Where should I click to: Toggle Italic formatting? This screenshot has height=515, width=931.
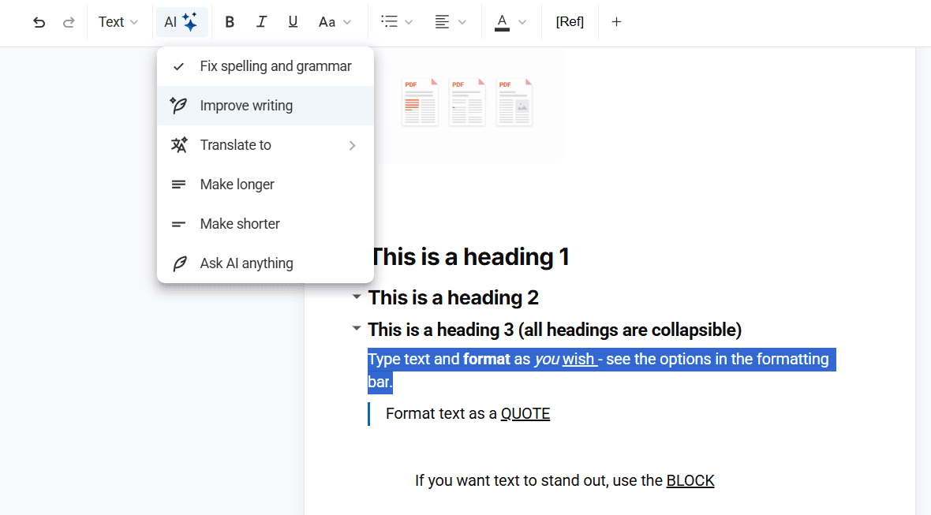(x=262, y=22)
